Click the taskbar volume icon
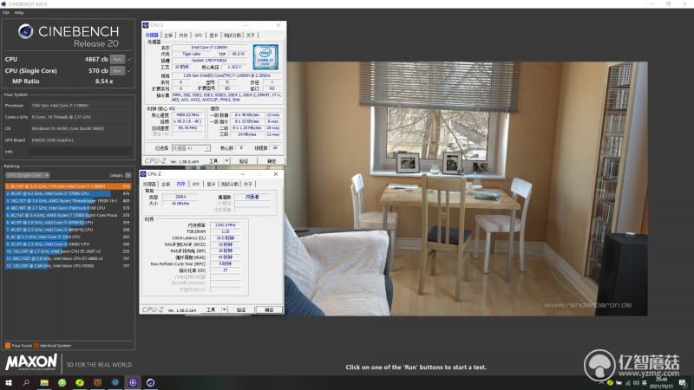Image resolution: width=694 pixels, height=390 pixels. coord(636,383)
